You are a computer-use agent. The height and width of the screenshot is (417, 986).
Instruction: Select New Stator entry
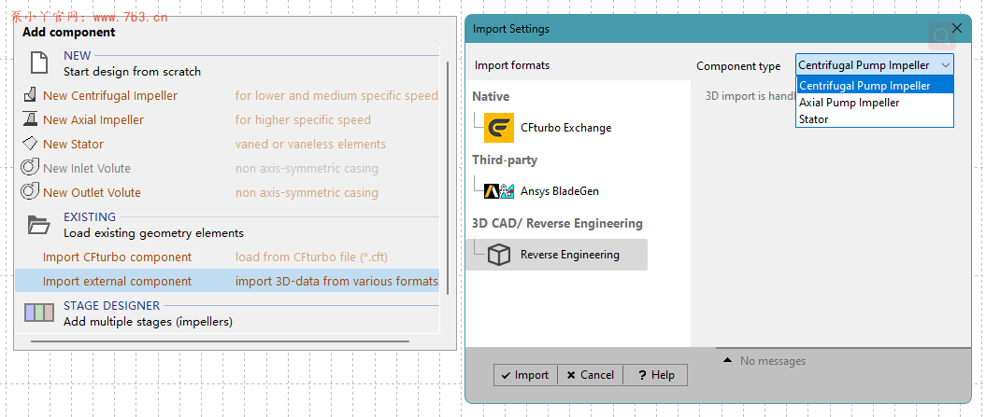pyautogui.click(x=73, y=144)
